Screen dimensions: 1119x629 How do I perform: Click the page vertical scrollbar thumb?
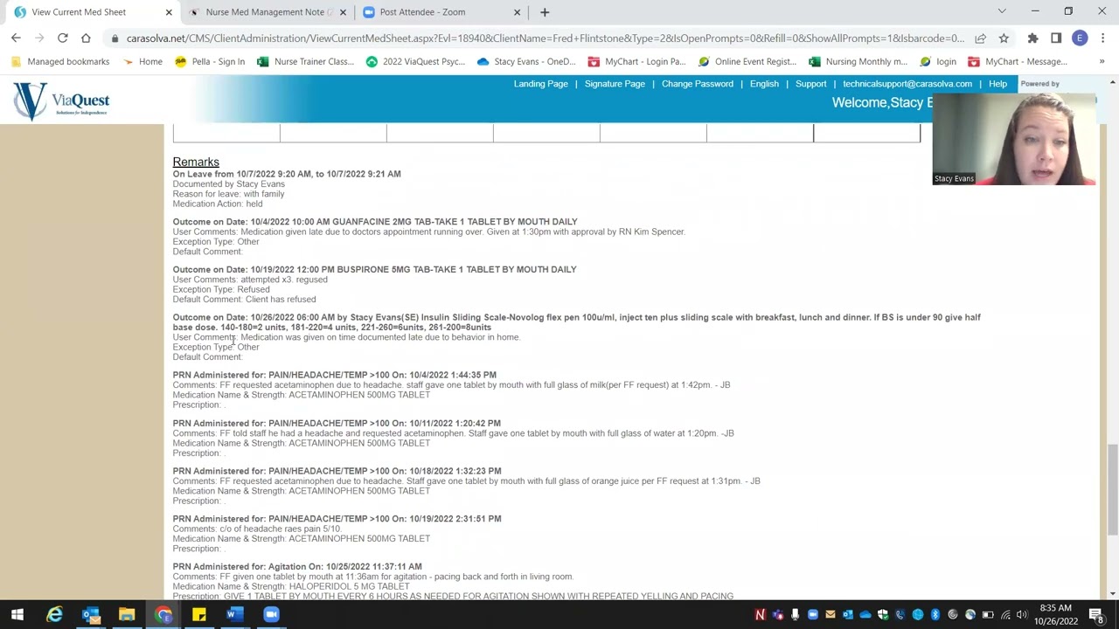click(x=1112, y=488)
